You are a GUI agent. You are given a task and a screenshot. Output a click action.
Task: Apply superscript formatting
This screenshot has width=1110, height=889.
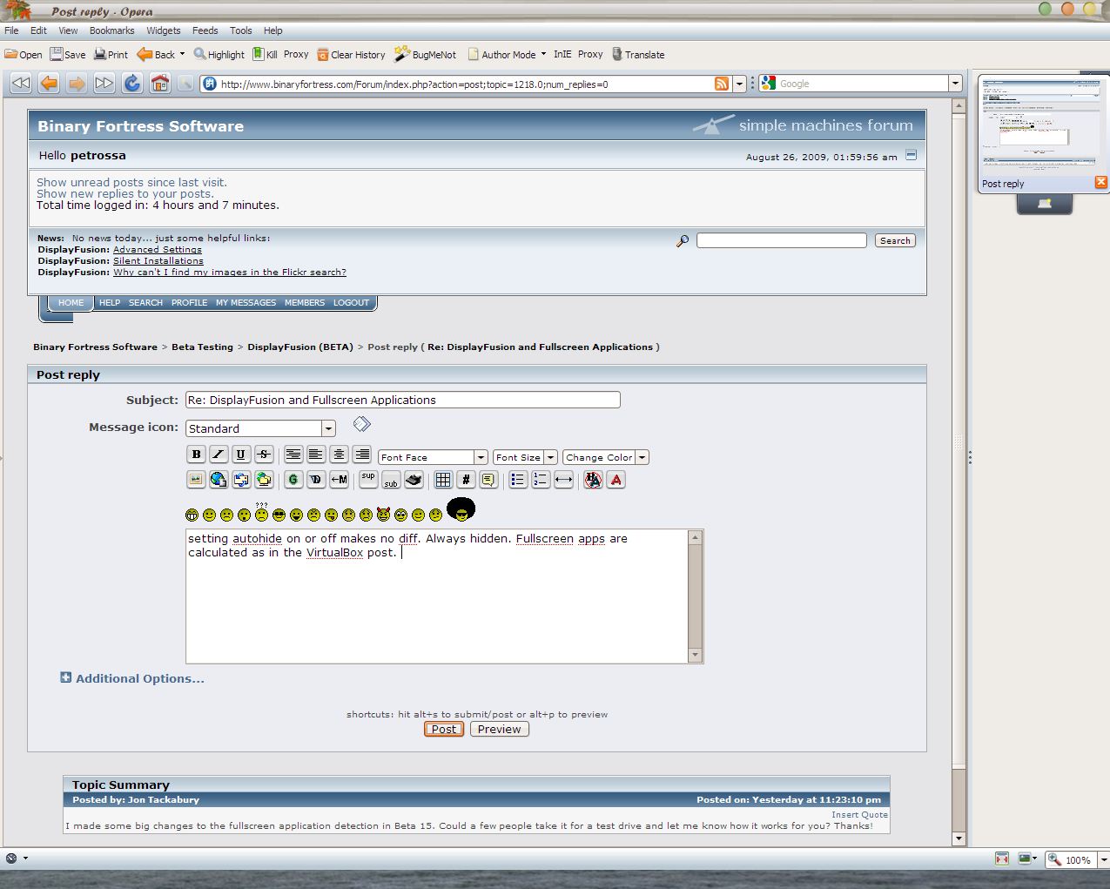coord(368,479)
